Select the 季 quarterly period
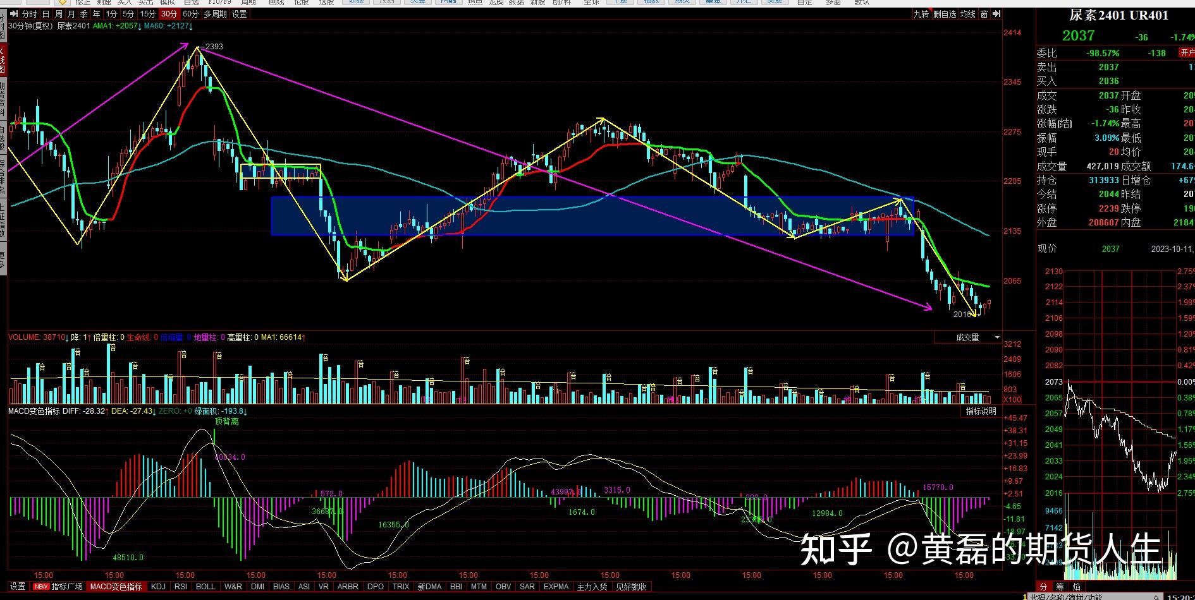Screen dimensions: 1195x600 (83, 14)
